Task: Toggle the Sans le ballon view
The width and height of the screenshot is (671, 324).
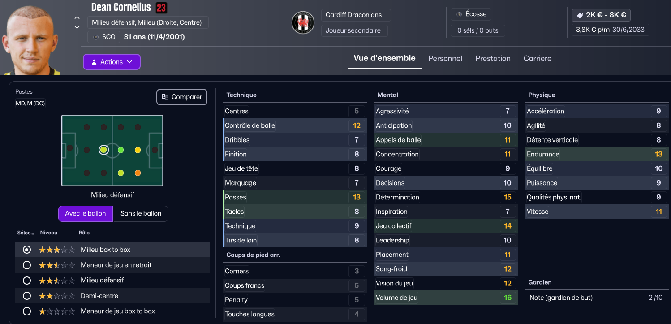Action: point(141,214)
